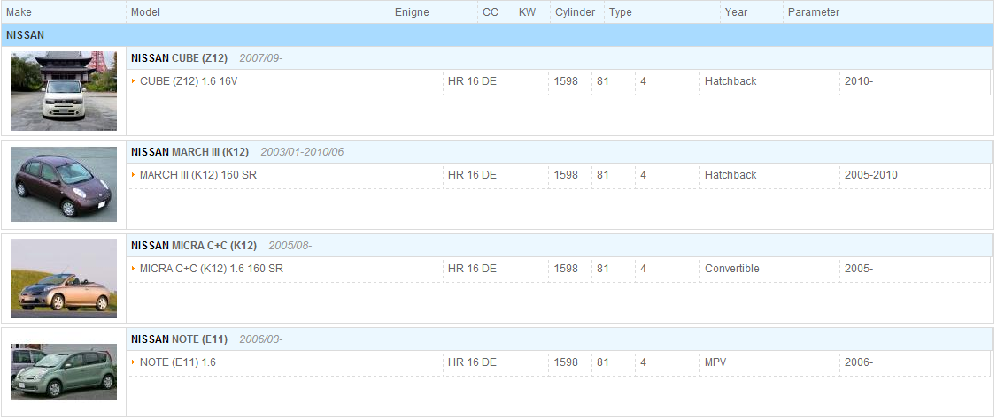
Task: Click the CC column header
Action: click(x=491, y=12)
